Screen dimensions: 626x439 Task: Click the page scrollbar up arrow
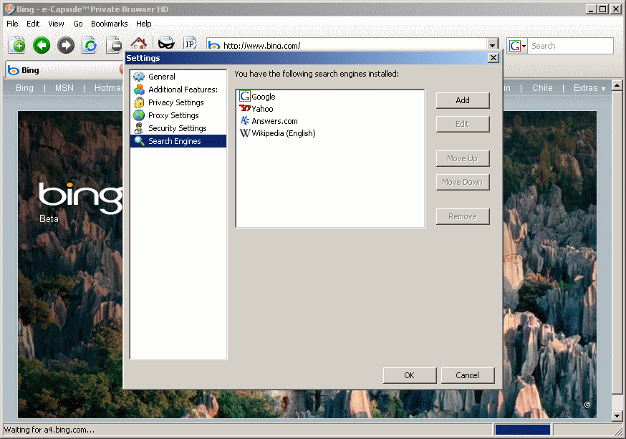coord(617,85)
